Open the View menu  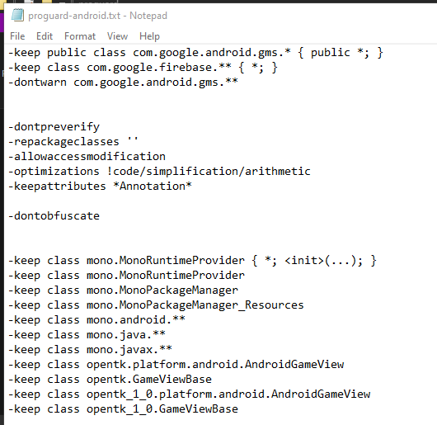coord(117,36)
